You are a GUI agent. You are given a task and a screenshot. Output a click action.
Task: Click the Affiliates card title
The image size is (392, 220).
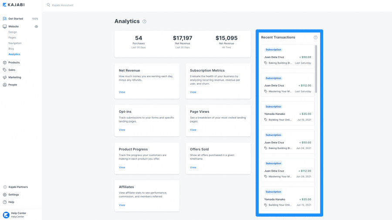(x=126, y=187)
